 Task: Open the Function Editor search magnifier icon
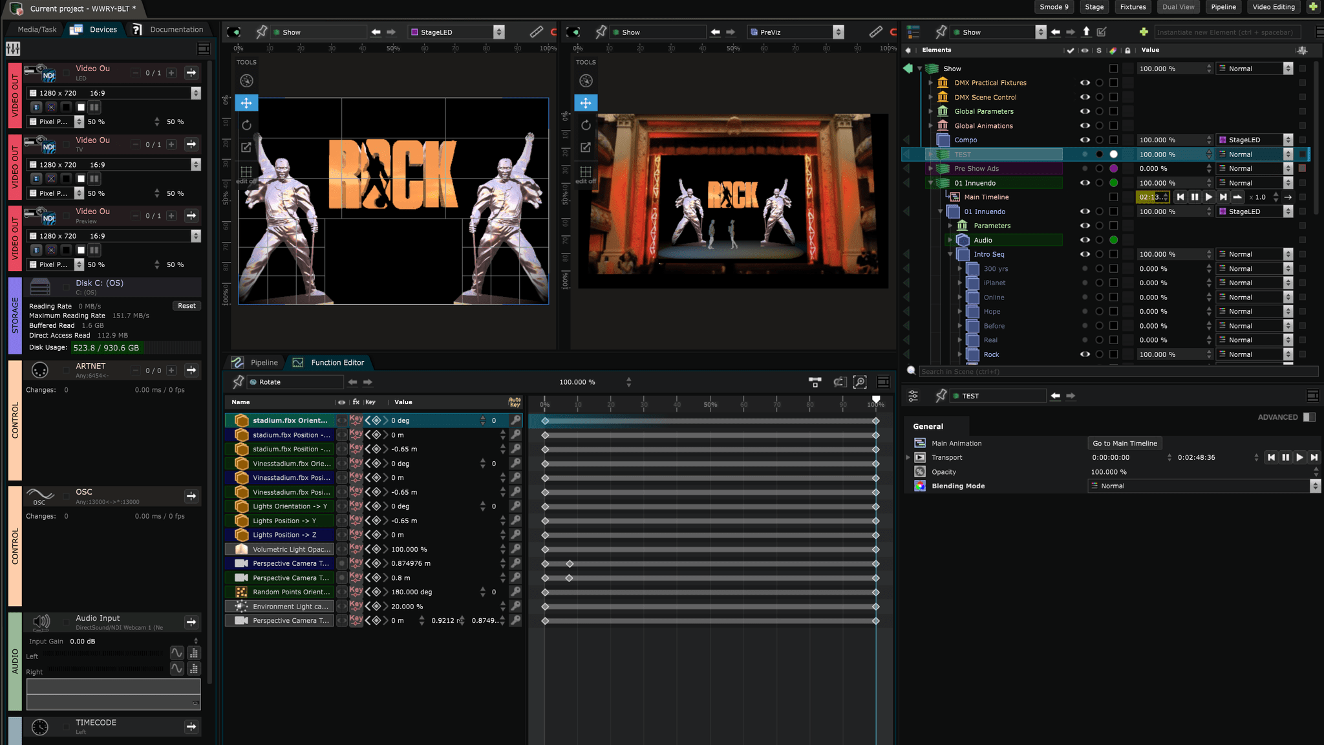(x=860, y=382)
